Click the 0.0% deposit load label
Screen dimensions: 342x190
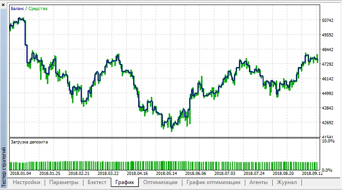coord(327,170)
